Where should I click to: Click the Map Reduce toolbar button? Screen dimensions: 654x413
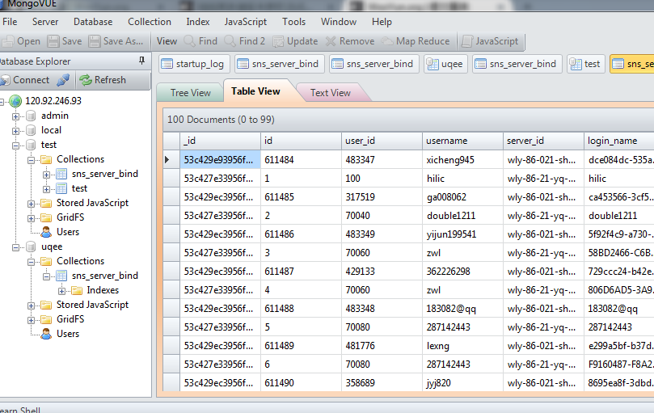tap(416, 41)
